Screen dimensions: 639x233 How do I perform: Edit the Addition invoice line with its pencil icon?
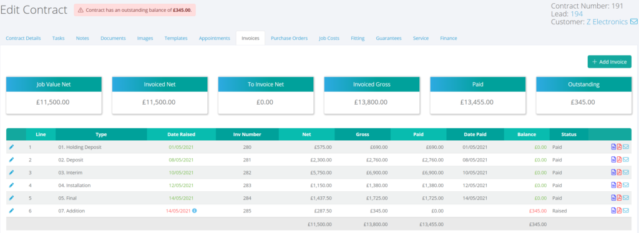click(x=11, y=210)
